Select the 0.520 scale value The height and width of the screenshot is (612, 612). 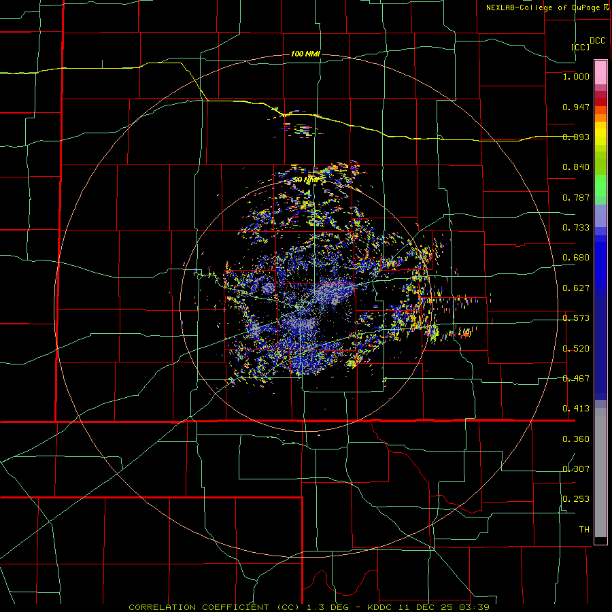pyautogui.click(x=576, y=349)
